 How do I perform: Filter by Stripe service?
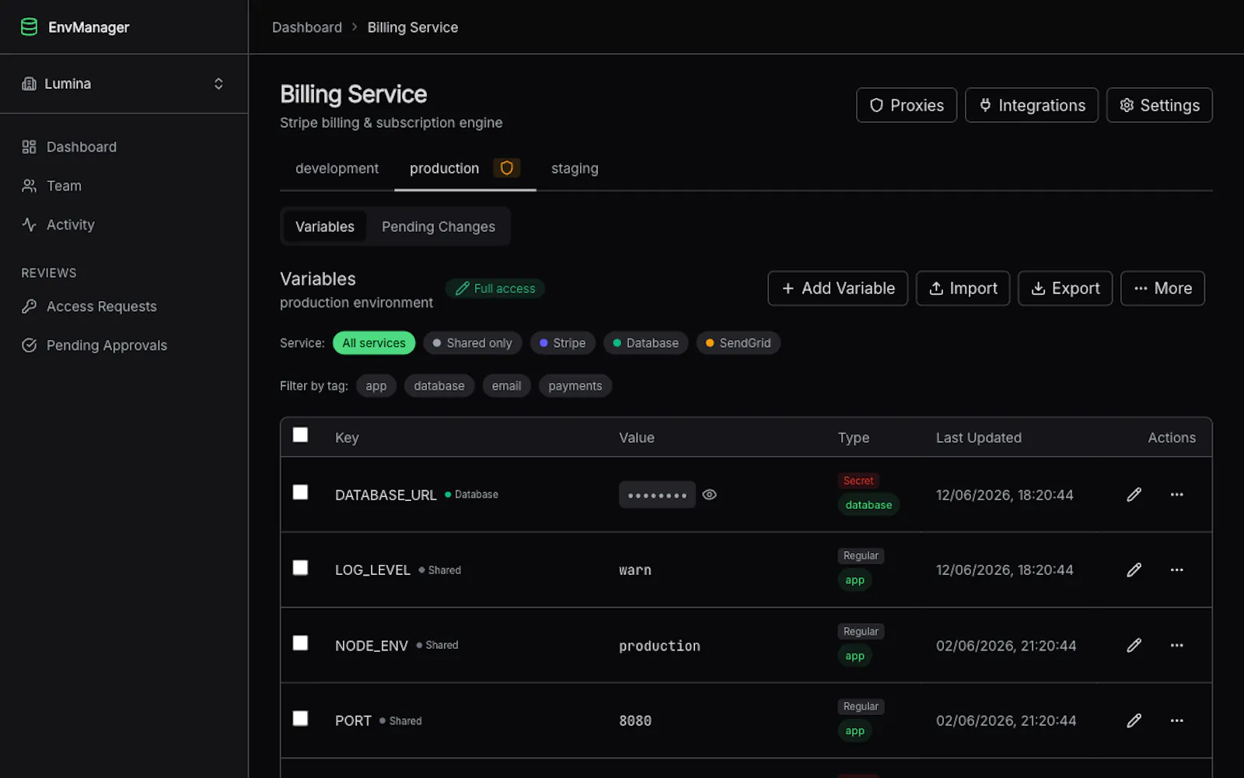pos(563,343)
